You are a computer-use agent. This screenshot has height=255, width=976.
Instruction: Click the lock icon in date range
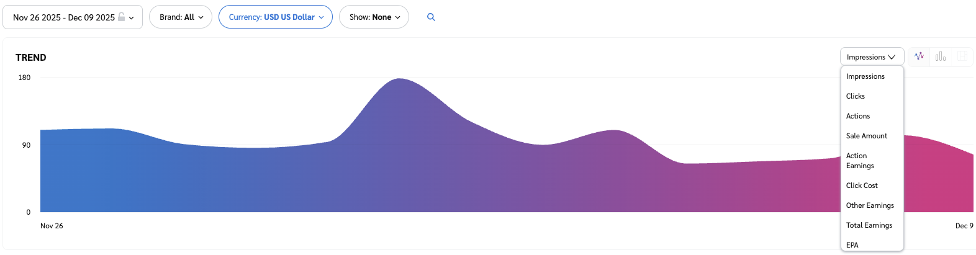pyautogui.click(x=122, y=17)
